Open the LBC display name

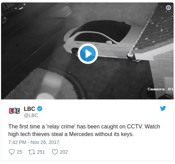click(29, 109)
